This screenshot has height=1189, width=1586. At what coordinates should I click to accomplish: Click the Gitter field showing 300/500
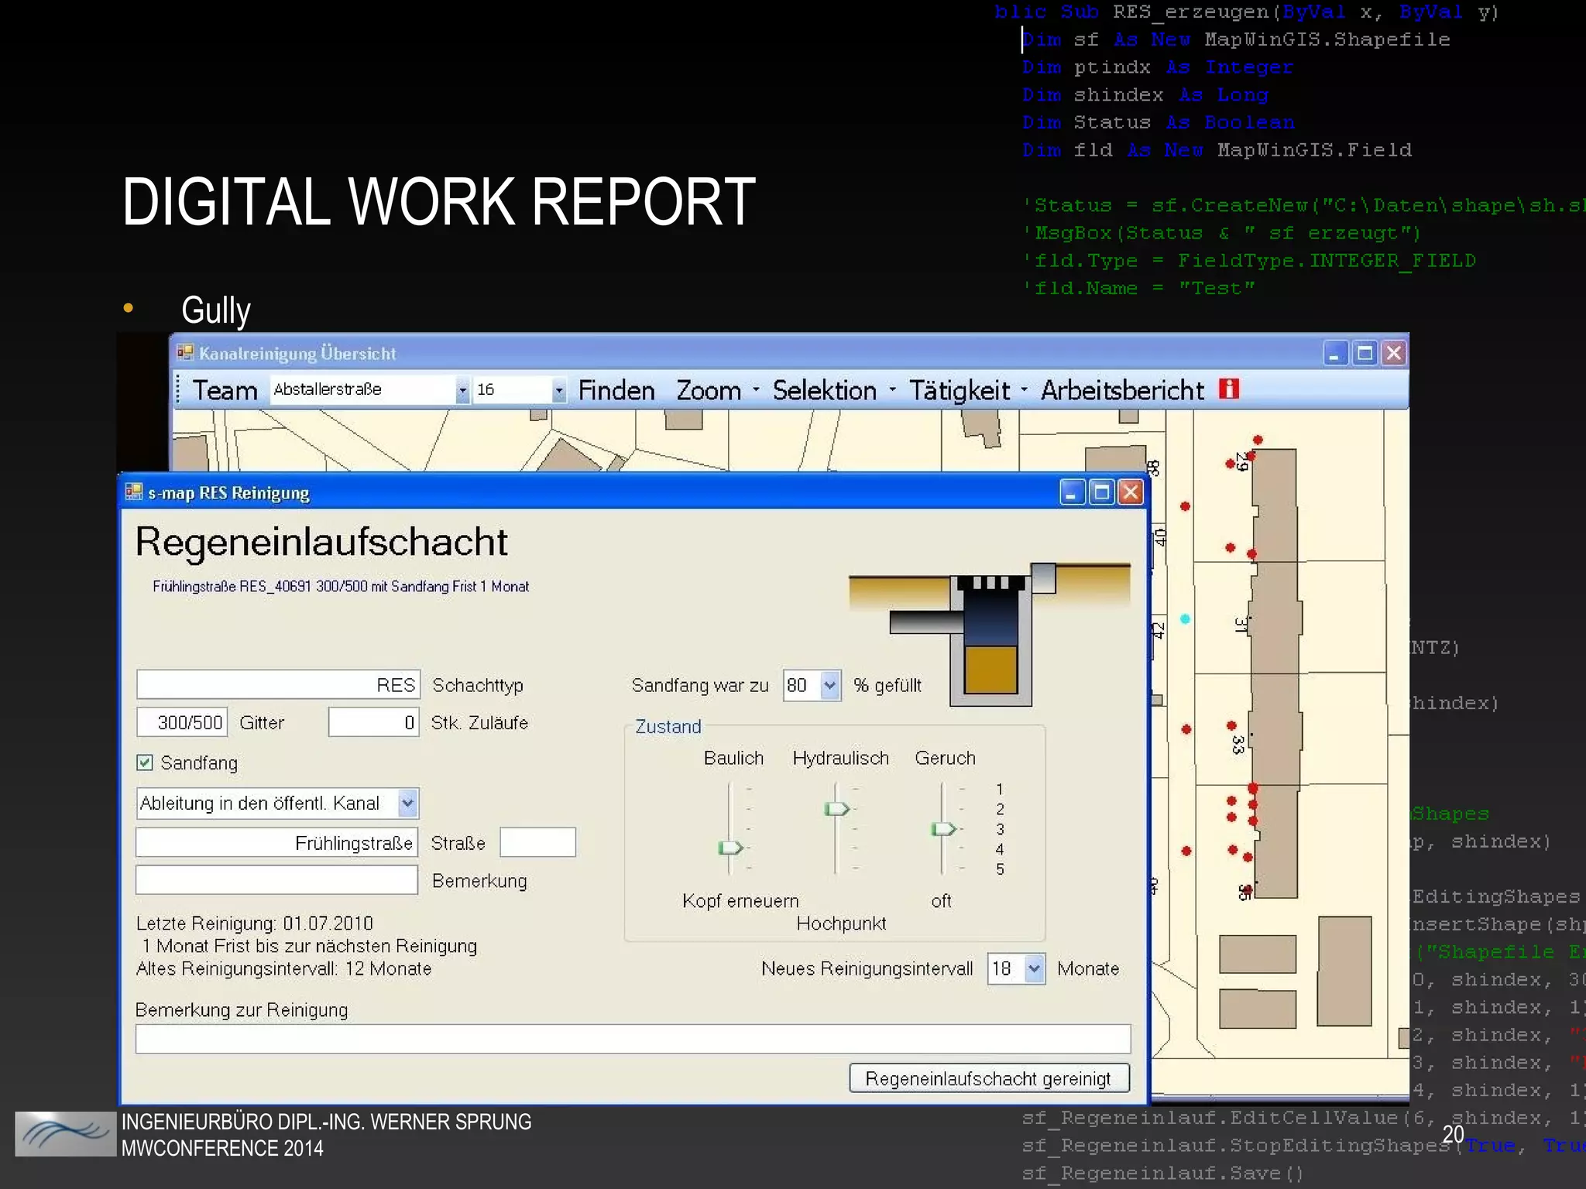182,722
